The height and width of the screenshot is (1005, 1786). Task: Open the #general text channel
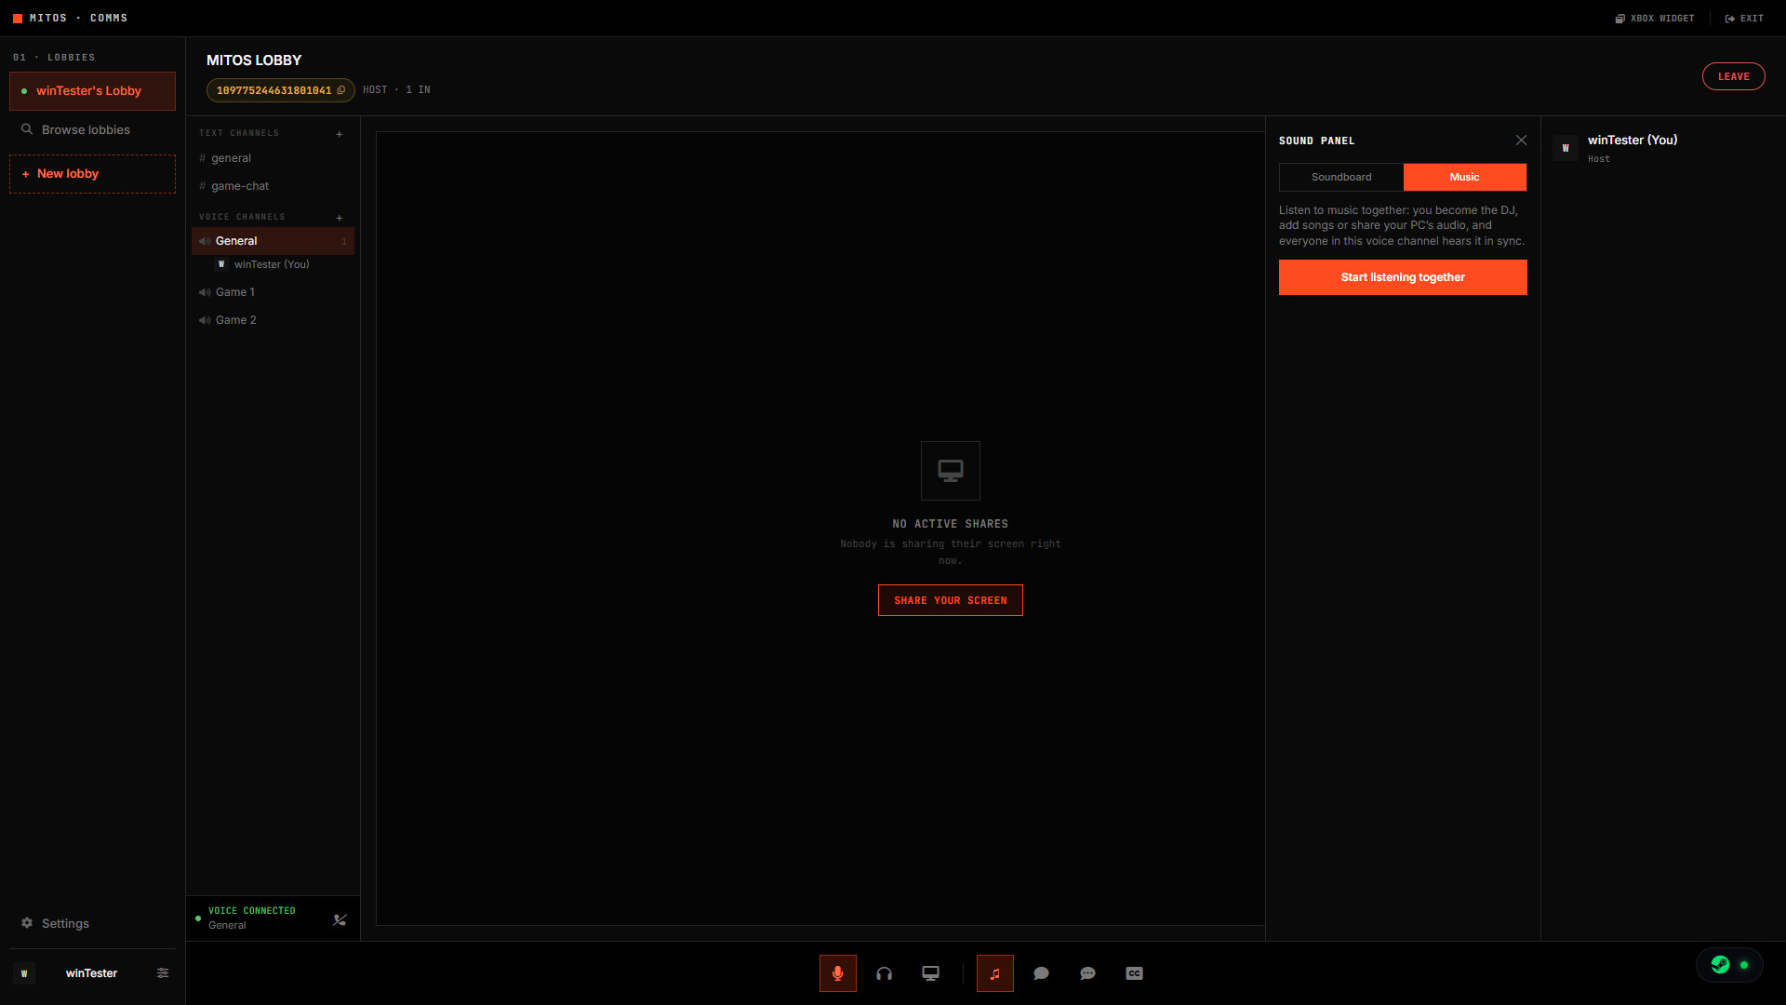click(273, 158)
